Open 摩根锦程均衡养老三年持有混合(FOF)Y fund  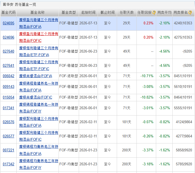39,164
